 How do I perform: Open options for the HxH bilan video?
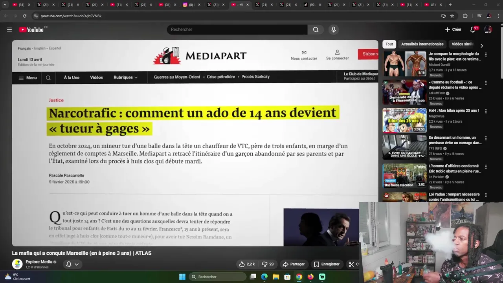pos(486,111)
